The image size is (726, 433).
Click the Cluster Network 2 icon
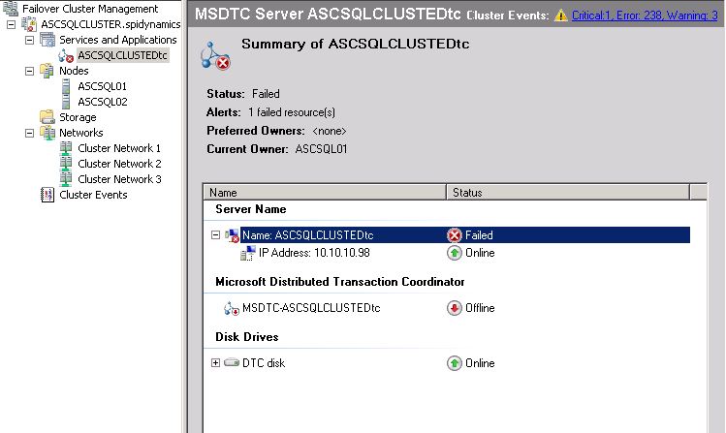click(66, 164)
